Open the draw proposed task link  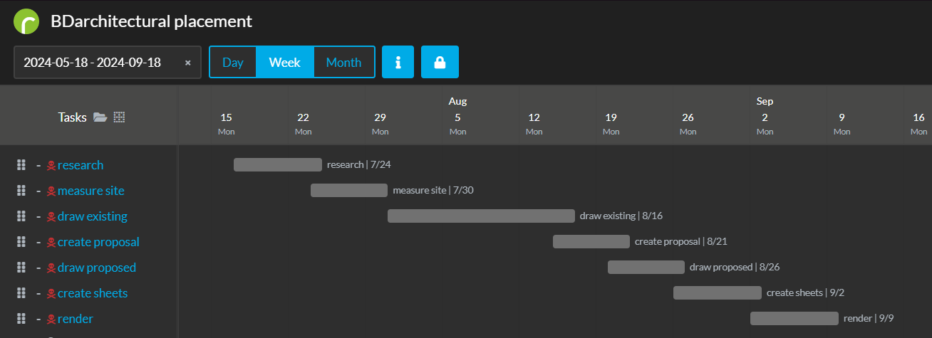[x=97, y=268]
